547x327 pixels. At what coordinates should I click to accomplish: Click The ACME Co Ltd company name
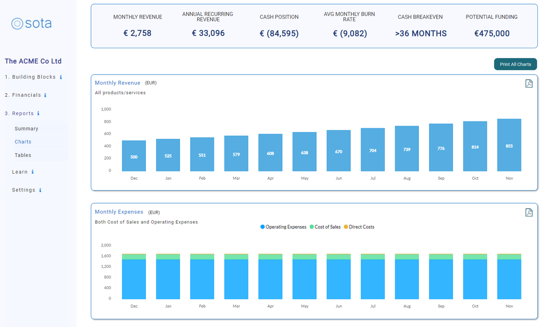[33, 61]
